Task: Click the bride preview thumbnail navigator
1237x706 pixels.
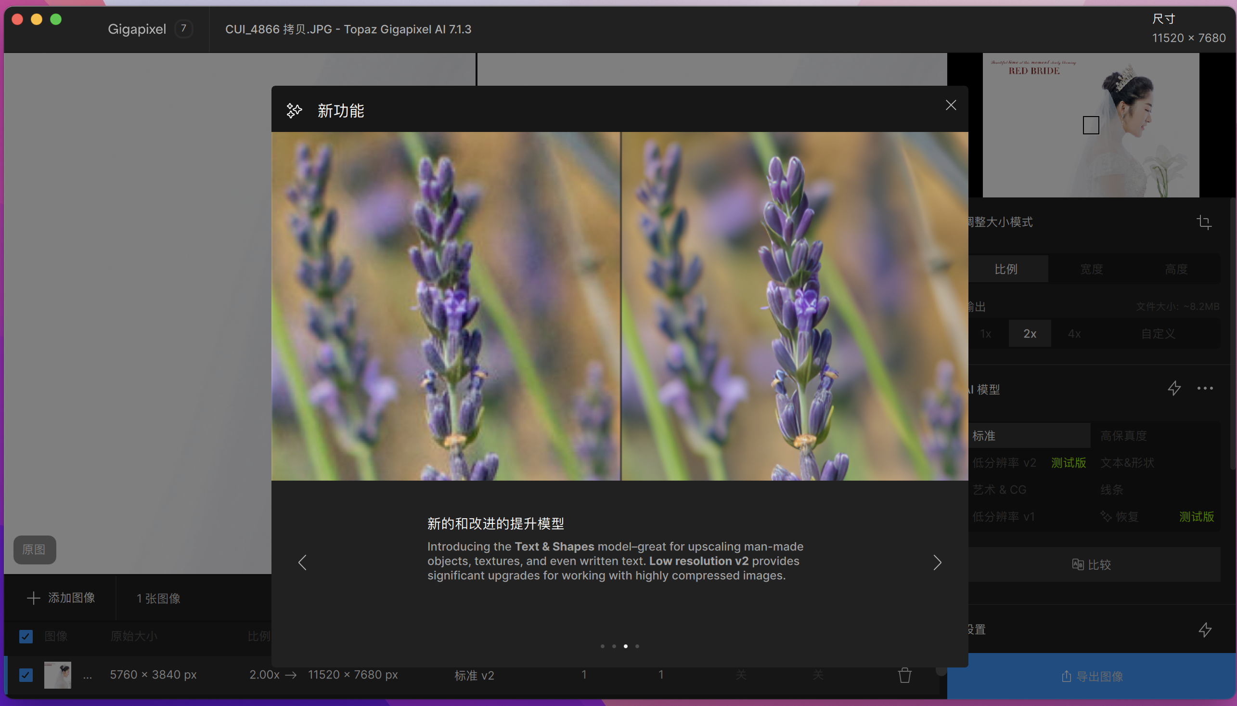Action: point(1091,125)
